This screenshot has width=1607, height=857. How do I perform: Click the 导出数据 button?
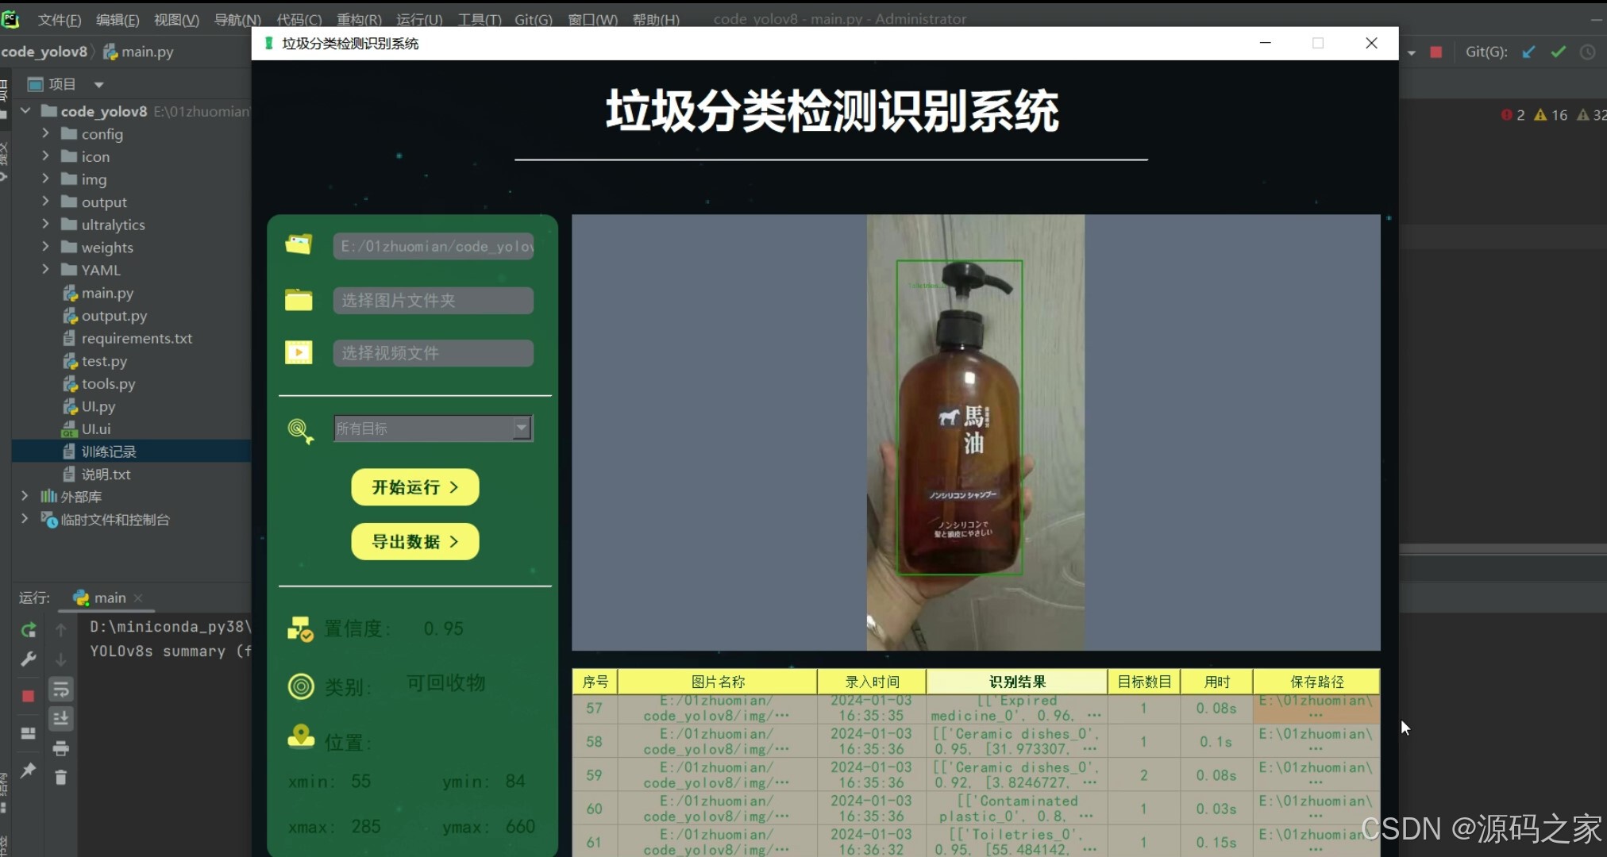415,541
